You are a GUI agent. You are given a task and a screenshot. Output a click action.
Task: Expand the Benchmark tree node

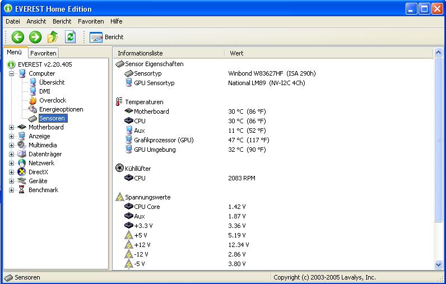pos(11,190)
